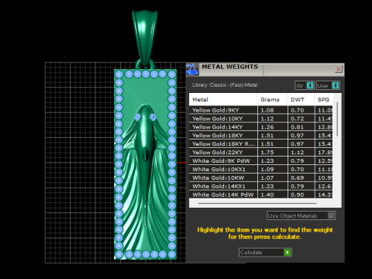Select the White Gold:14KX1 row
The image size is (372, 279).
point(261,186)
